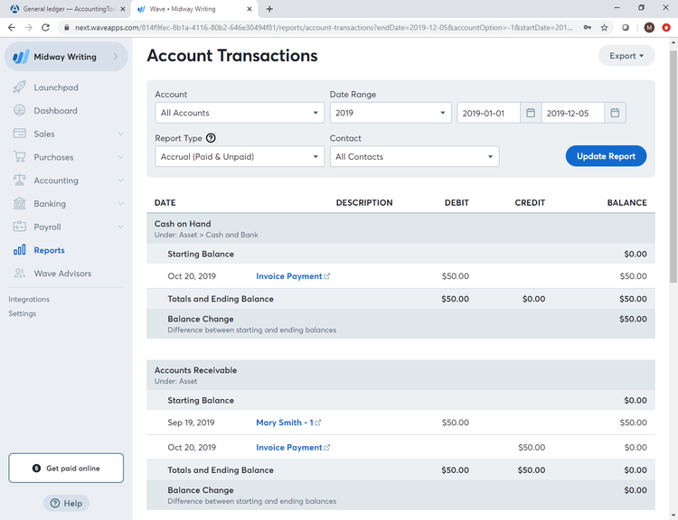Click the Dashboard gauge icon

point(20,110)
